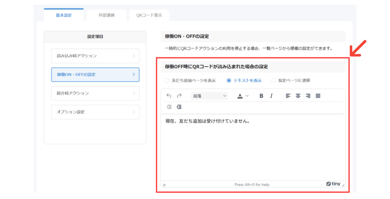Center align the text
Image resolution: width=390 pixels, height=199 pixels.
tap(298, 96)
